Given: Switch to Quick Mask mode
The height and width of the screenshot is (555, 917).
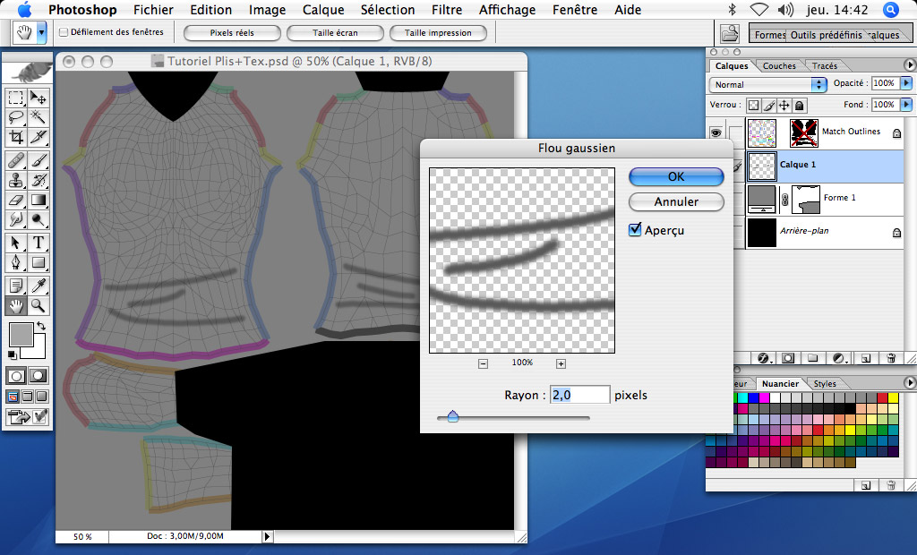Looking at the screenshot, I should click(x=38, y=376).
